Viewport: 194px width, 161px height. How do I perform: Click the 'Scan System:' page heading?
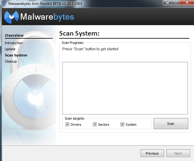coord(79,33)
